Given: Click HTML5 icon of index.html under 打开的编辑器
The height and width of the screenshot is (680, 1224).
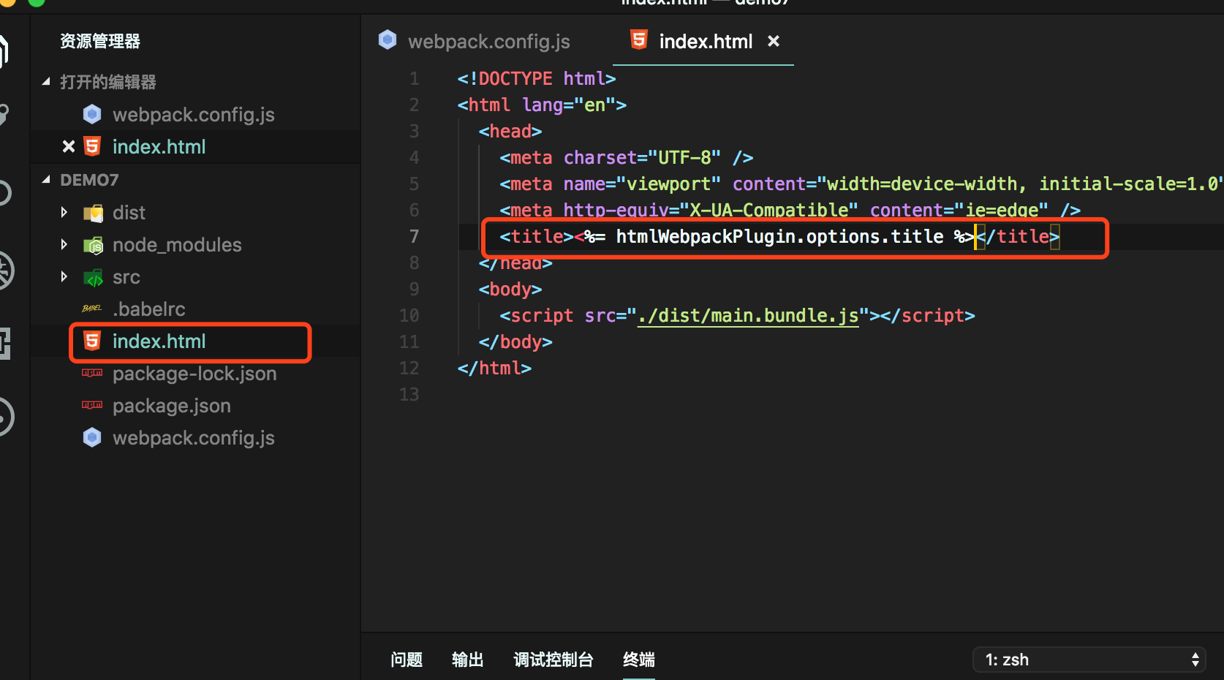Looking at the screenshot, I should coord(92,147).
